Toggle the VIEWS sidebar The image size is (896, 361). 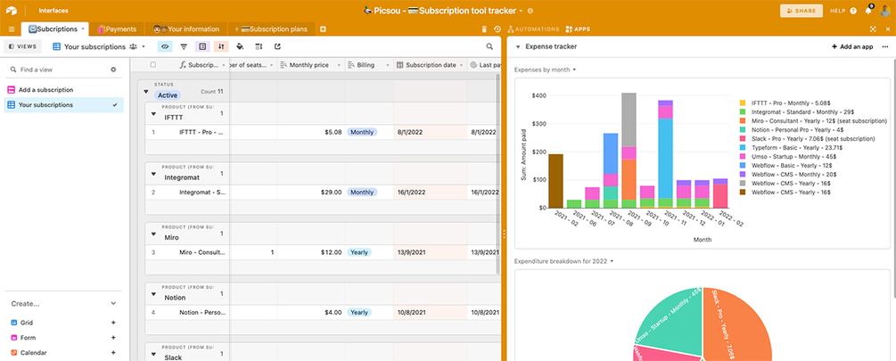click(23, 47)
